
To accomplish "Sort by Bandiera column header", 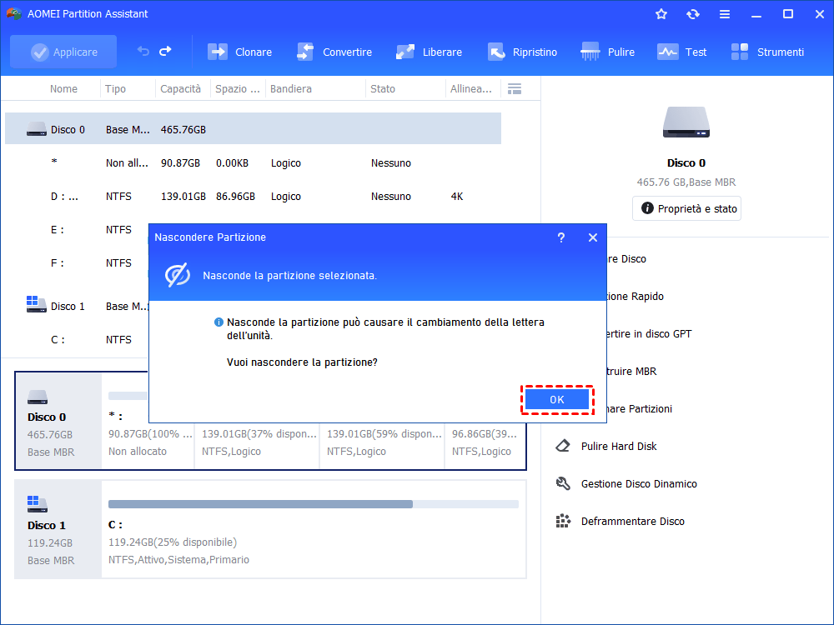I will [x=290, y=89].
